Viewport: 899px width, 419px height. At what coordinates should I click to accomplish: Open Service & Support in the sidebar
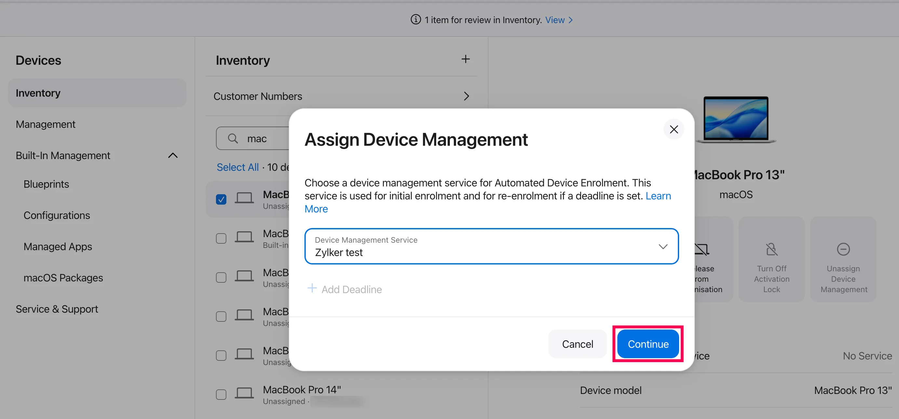[x=57, y=309]
